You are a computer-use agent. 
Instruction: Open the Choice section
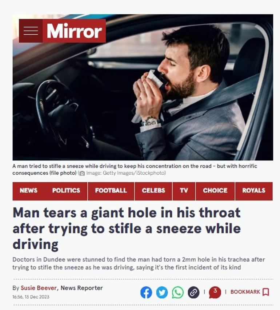coord(215,190)
